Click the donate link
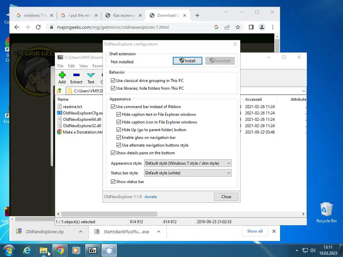The image size is (343, 257). tap(150, 197)
